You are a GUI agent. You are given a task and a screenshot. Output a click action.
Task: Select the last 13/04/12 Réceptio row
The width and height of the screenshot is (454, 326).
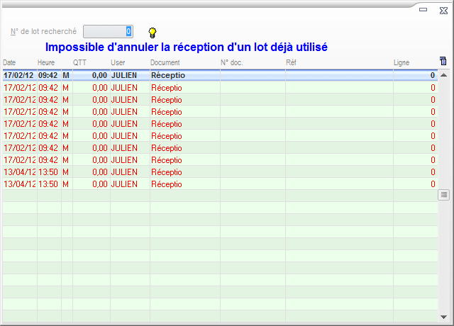[x=213, y=184]
